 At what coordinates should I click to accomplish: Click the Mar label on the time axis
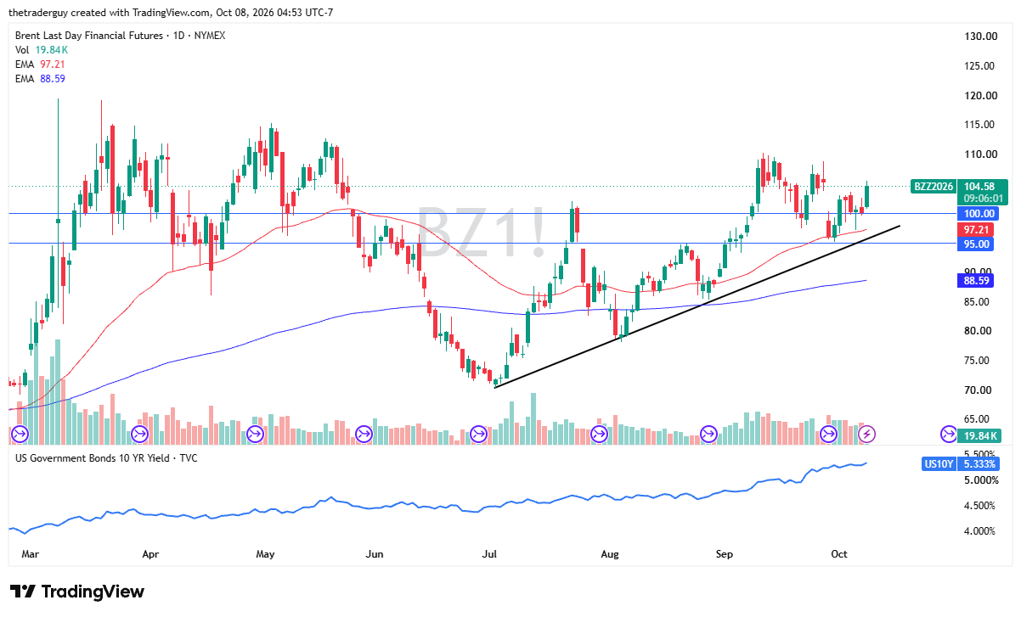[x=30, y=554]
